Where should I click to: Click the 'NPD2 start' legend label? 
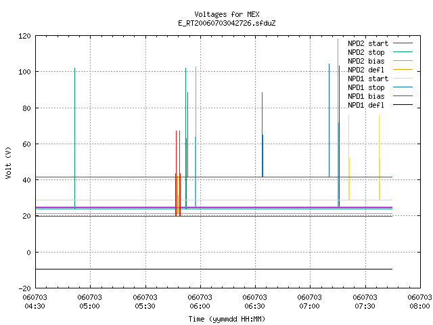pos(368,43)
